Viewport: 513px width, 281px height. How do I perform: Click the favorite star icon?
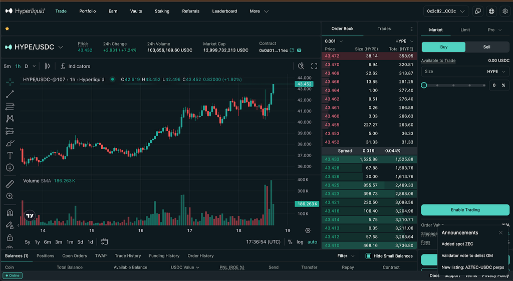click(x=7, y=28)
